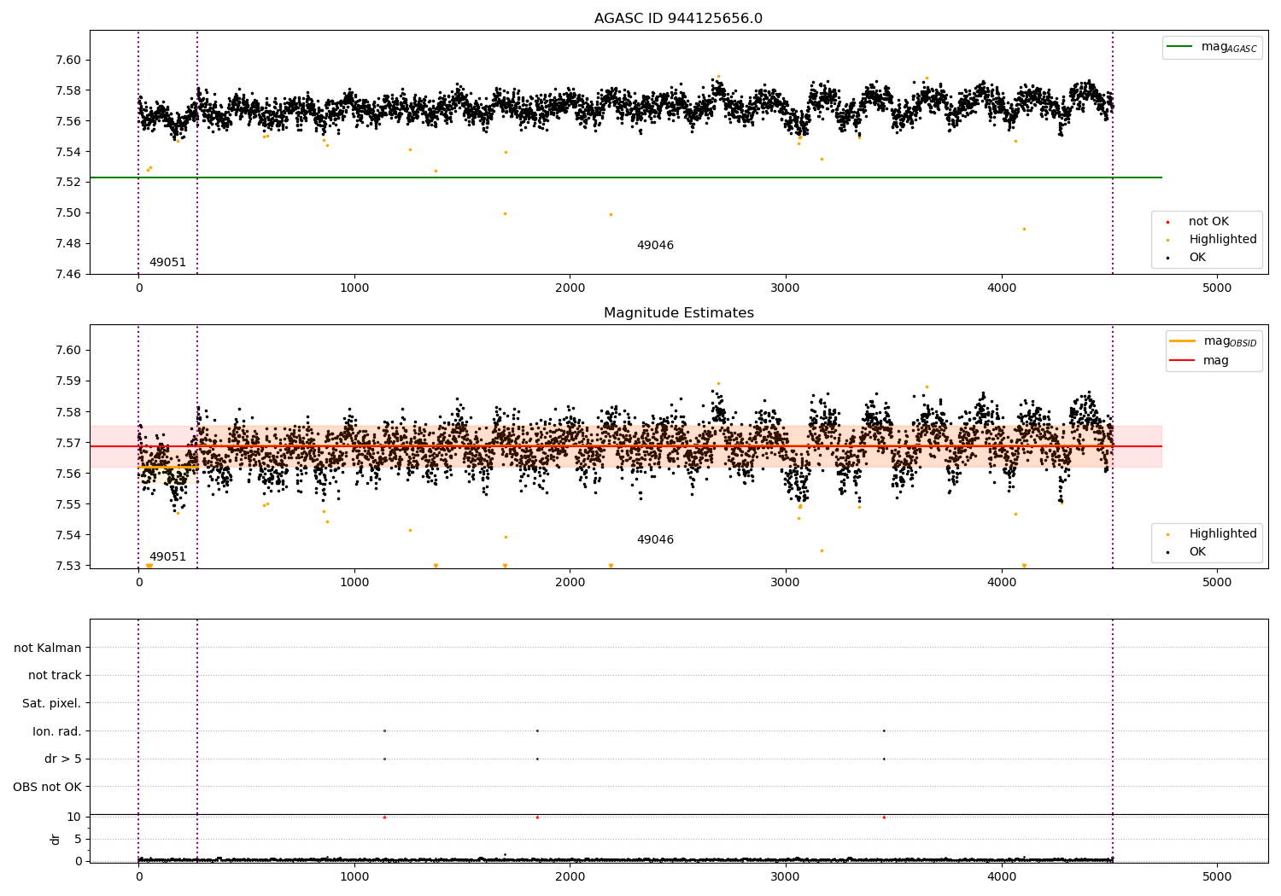Click the short orange mag OBSID line segment
The height and width of the screenshot is (896, 1281).
click(x=167, y=468)
